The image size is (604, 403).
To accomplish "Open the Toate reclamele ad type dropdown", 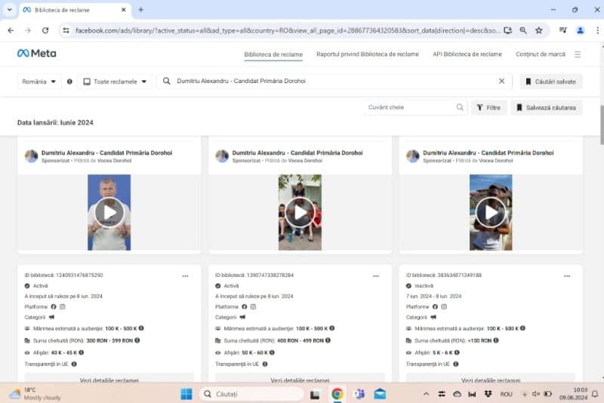I will click(115, 82).
